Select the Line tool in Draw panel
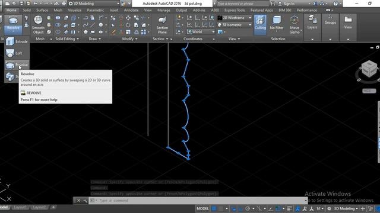 pyautogui.click(x=93, y=25)
